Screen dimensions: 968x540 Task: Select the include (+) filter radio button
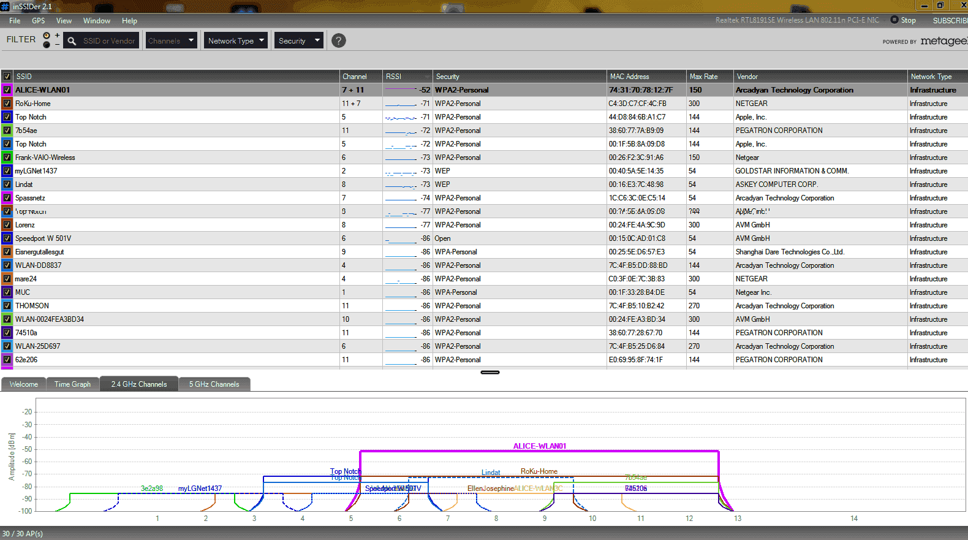[x=47, y=36]
